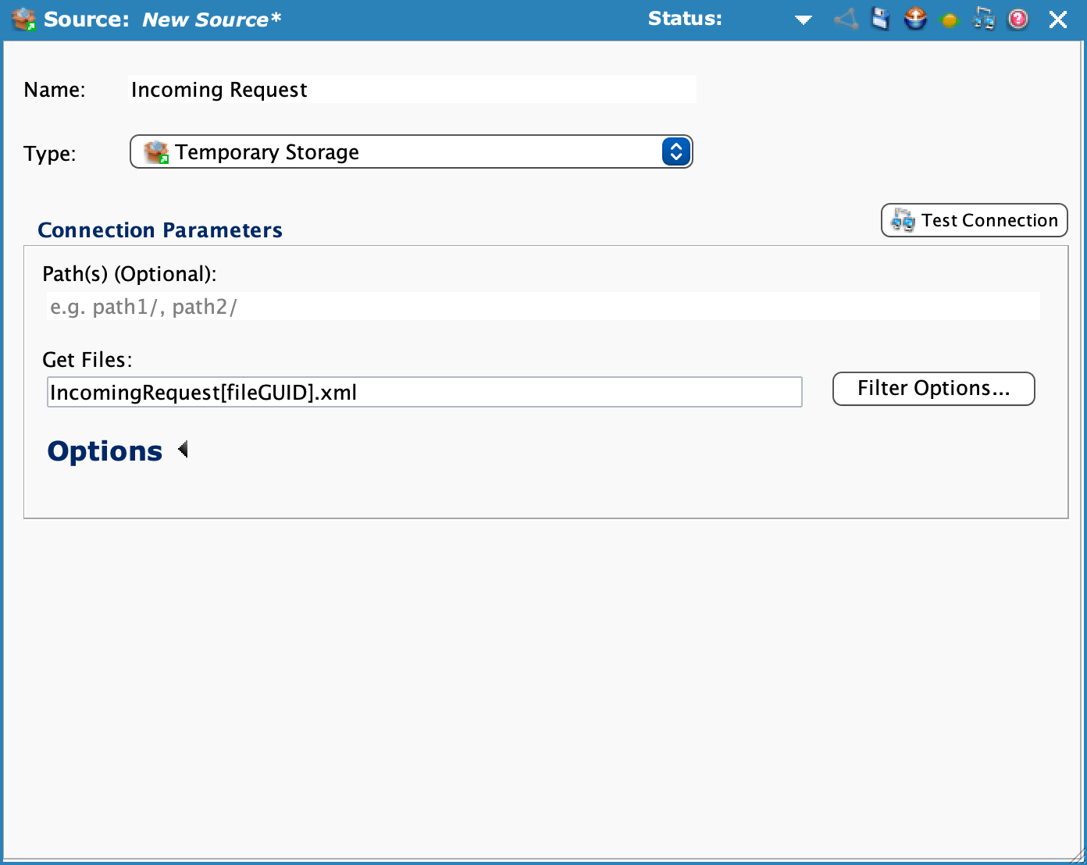
Task: Click into the Name field
Action: coord(412,90)
